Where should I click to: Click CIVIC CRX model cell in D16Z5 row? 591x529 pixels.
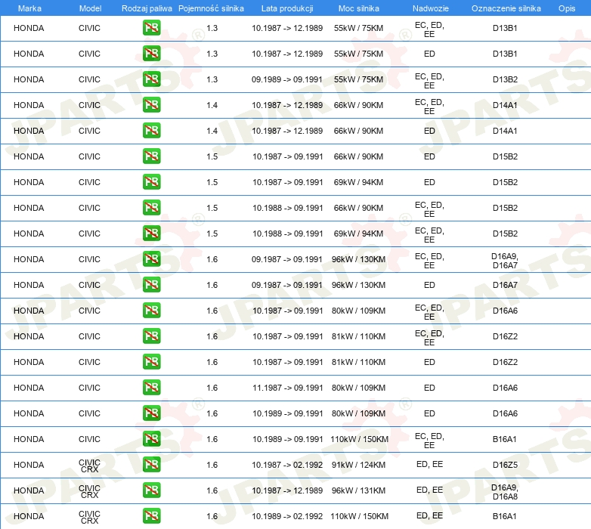pyautogui.click(x=89, y=466)
